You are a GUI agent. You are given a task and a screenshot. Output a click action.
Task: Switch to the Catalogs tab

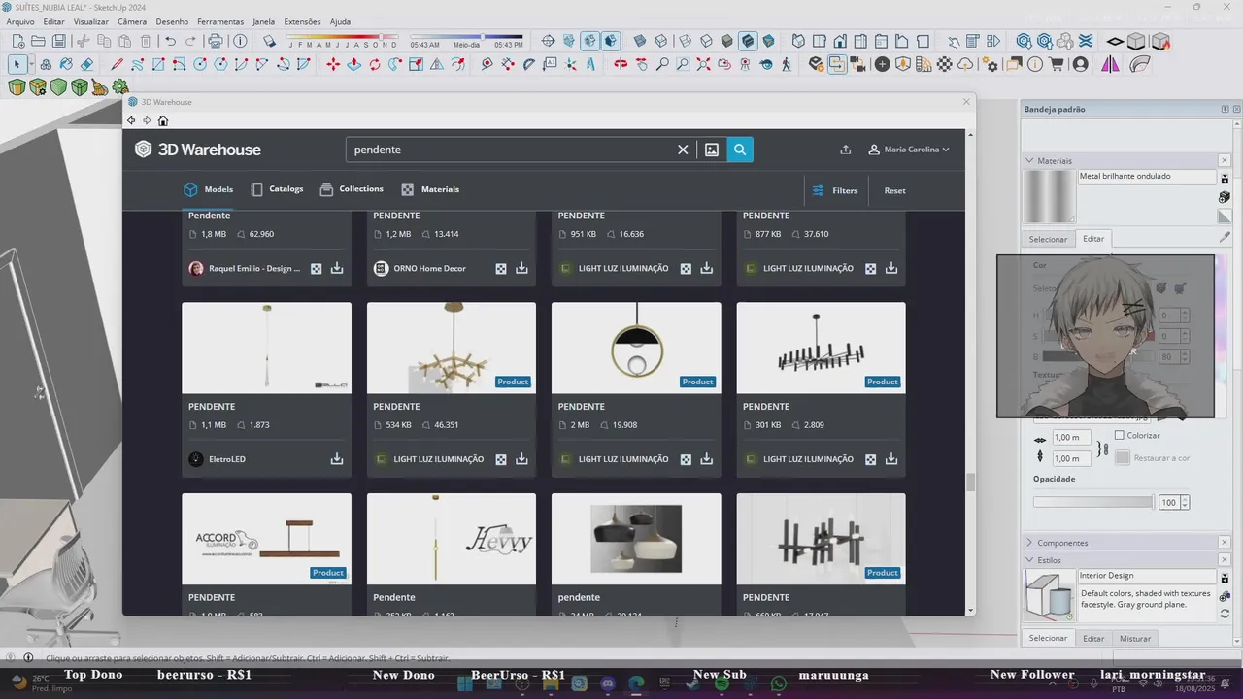click(x=277, y=189)
